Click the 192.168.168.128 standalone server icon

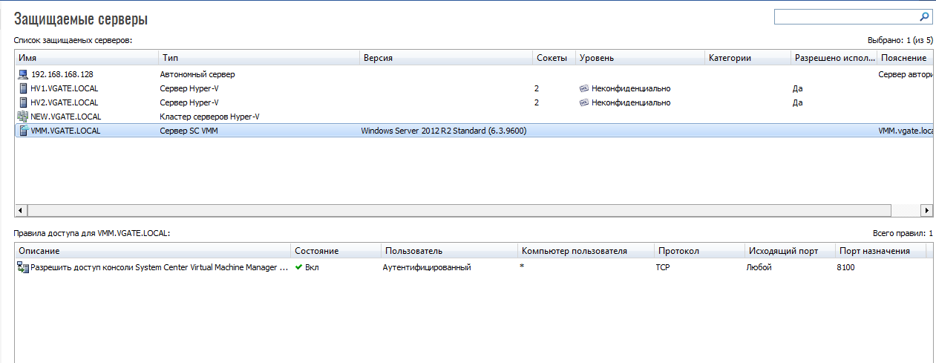(23, 74)
